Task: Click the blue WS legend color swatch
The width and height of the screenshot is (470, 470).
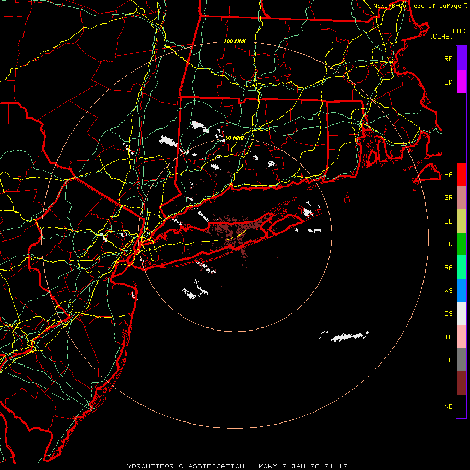Action: pyautogui.click(x=461, y=290)
